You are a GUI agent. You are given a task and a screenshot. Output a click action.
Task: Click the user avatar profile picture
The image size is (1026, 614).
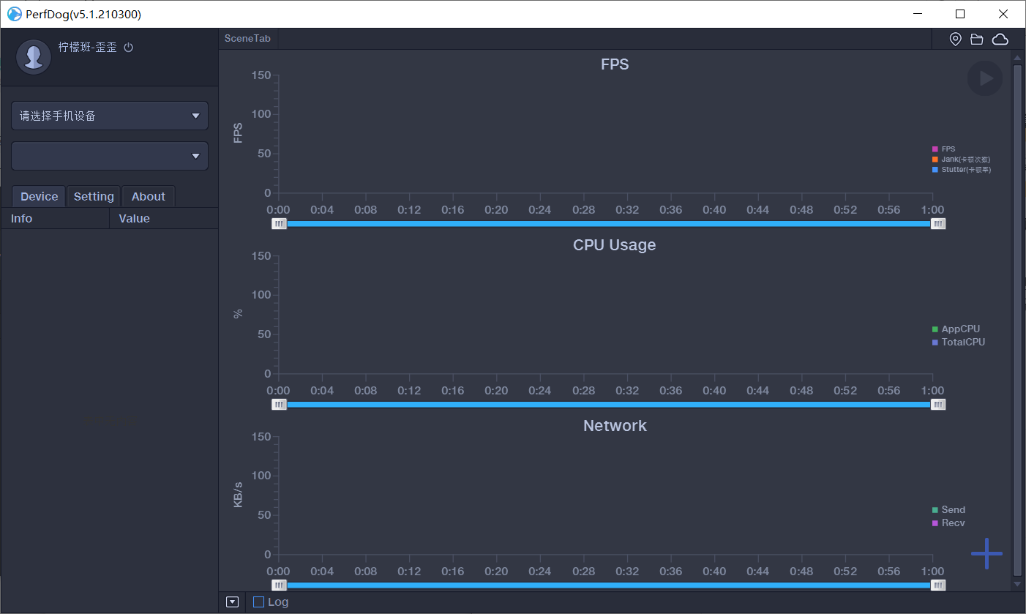33,57
